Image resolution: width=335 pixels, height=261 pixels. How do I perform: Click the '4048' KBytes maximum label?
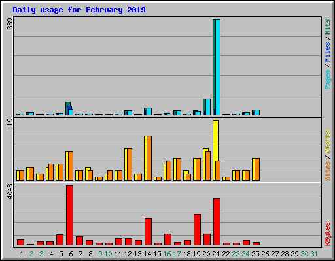coord(10,191)
